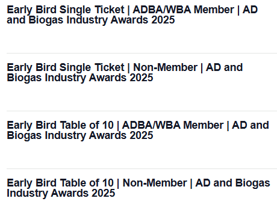The height and width of the screenshot is (222, 277).
Task: Click 'Single Ticket' in the Non-Member heading
Action: tap(92, 68)
